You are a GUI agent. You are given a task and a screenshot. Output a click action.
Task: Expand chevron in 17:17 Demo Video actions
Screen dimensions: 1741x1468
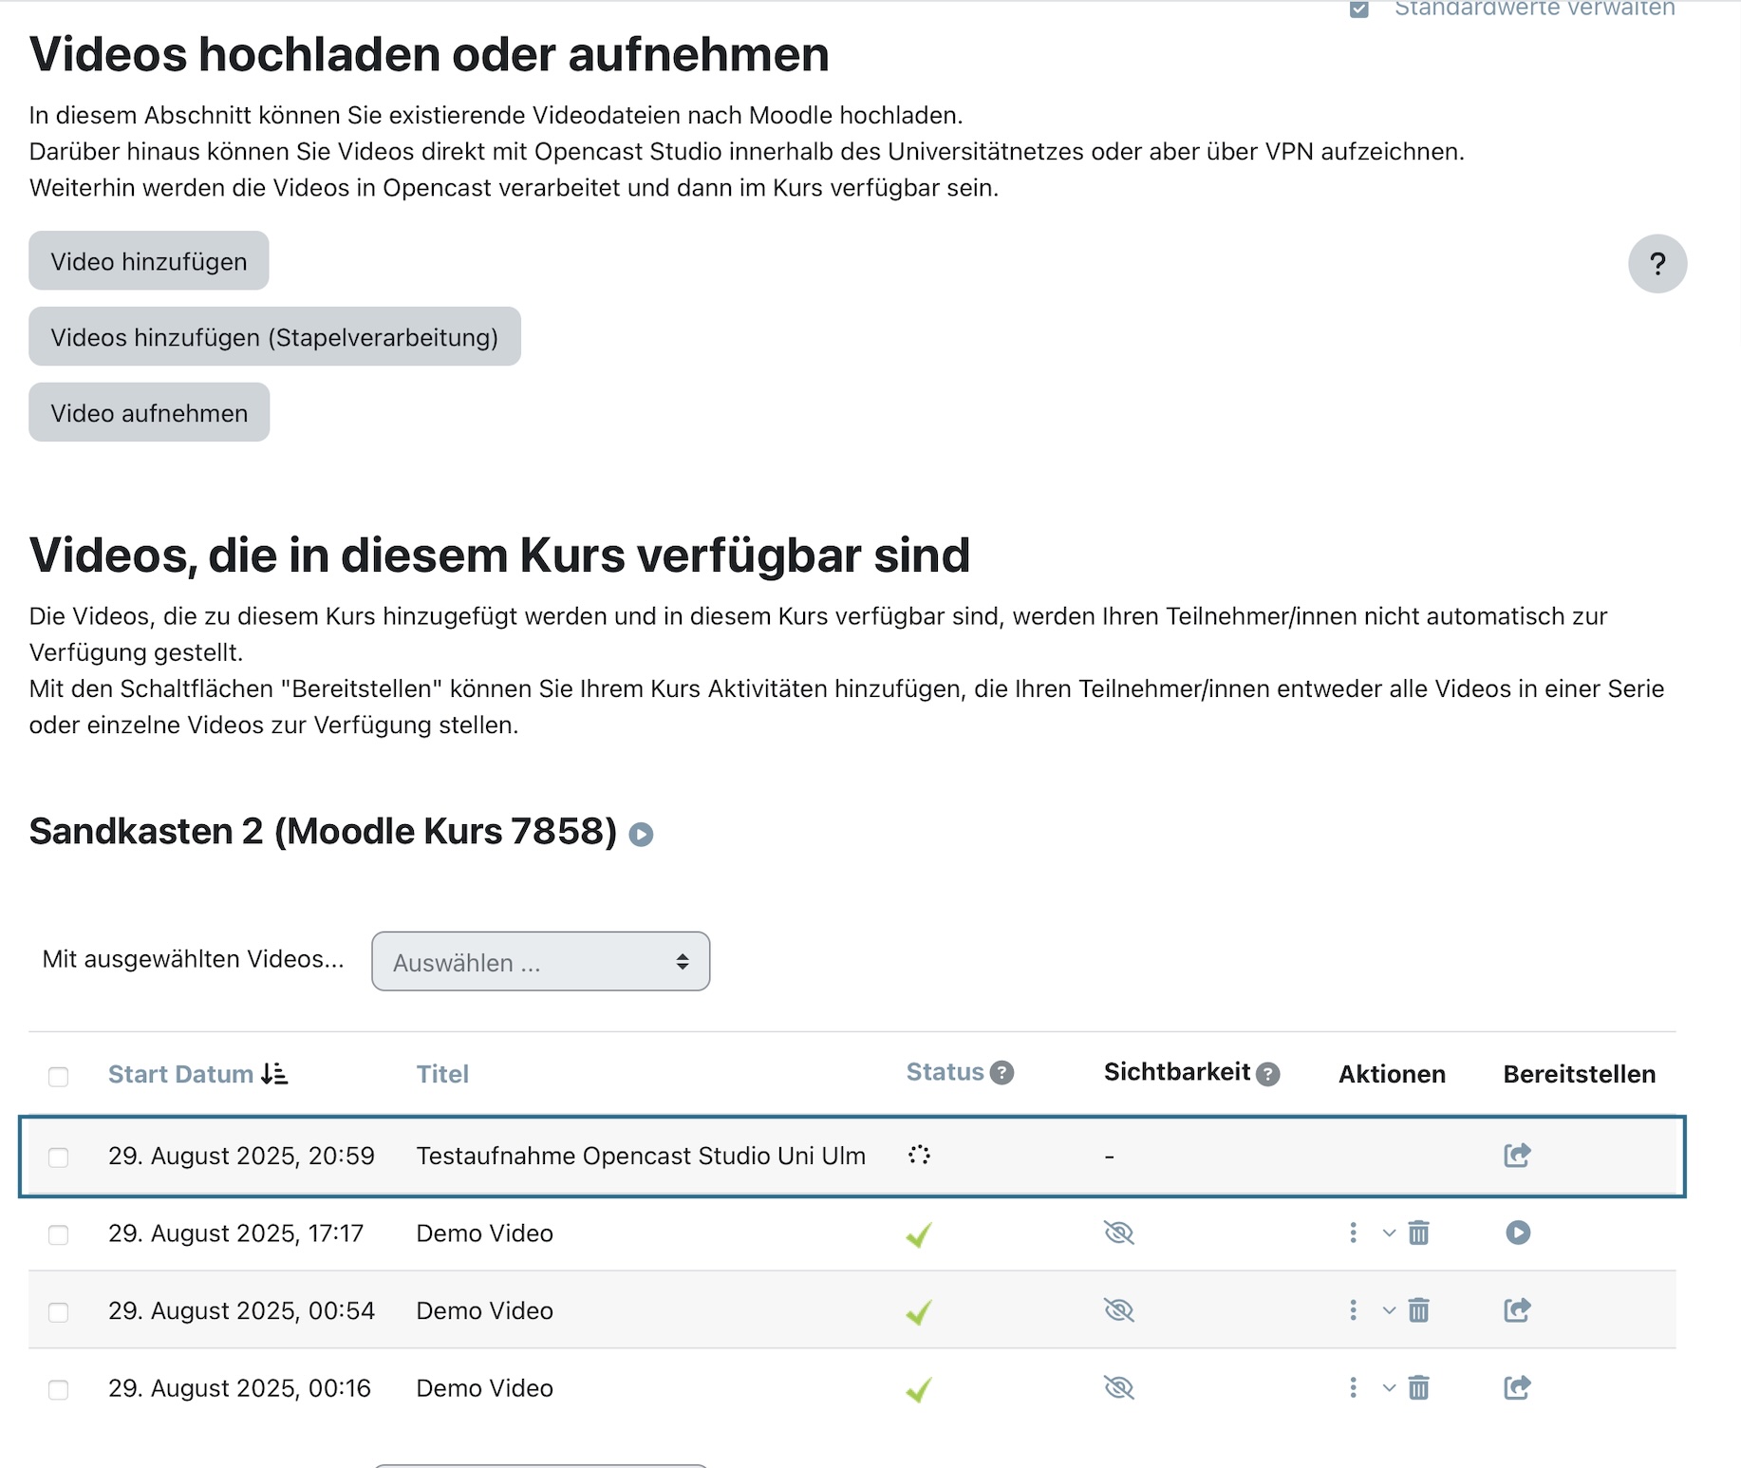1389,1233
